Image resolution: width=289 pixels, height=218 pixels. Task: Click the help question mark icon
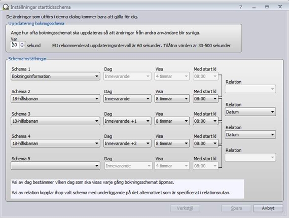pyautogui.click(x=240, y=7)
